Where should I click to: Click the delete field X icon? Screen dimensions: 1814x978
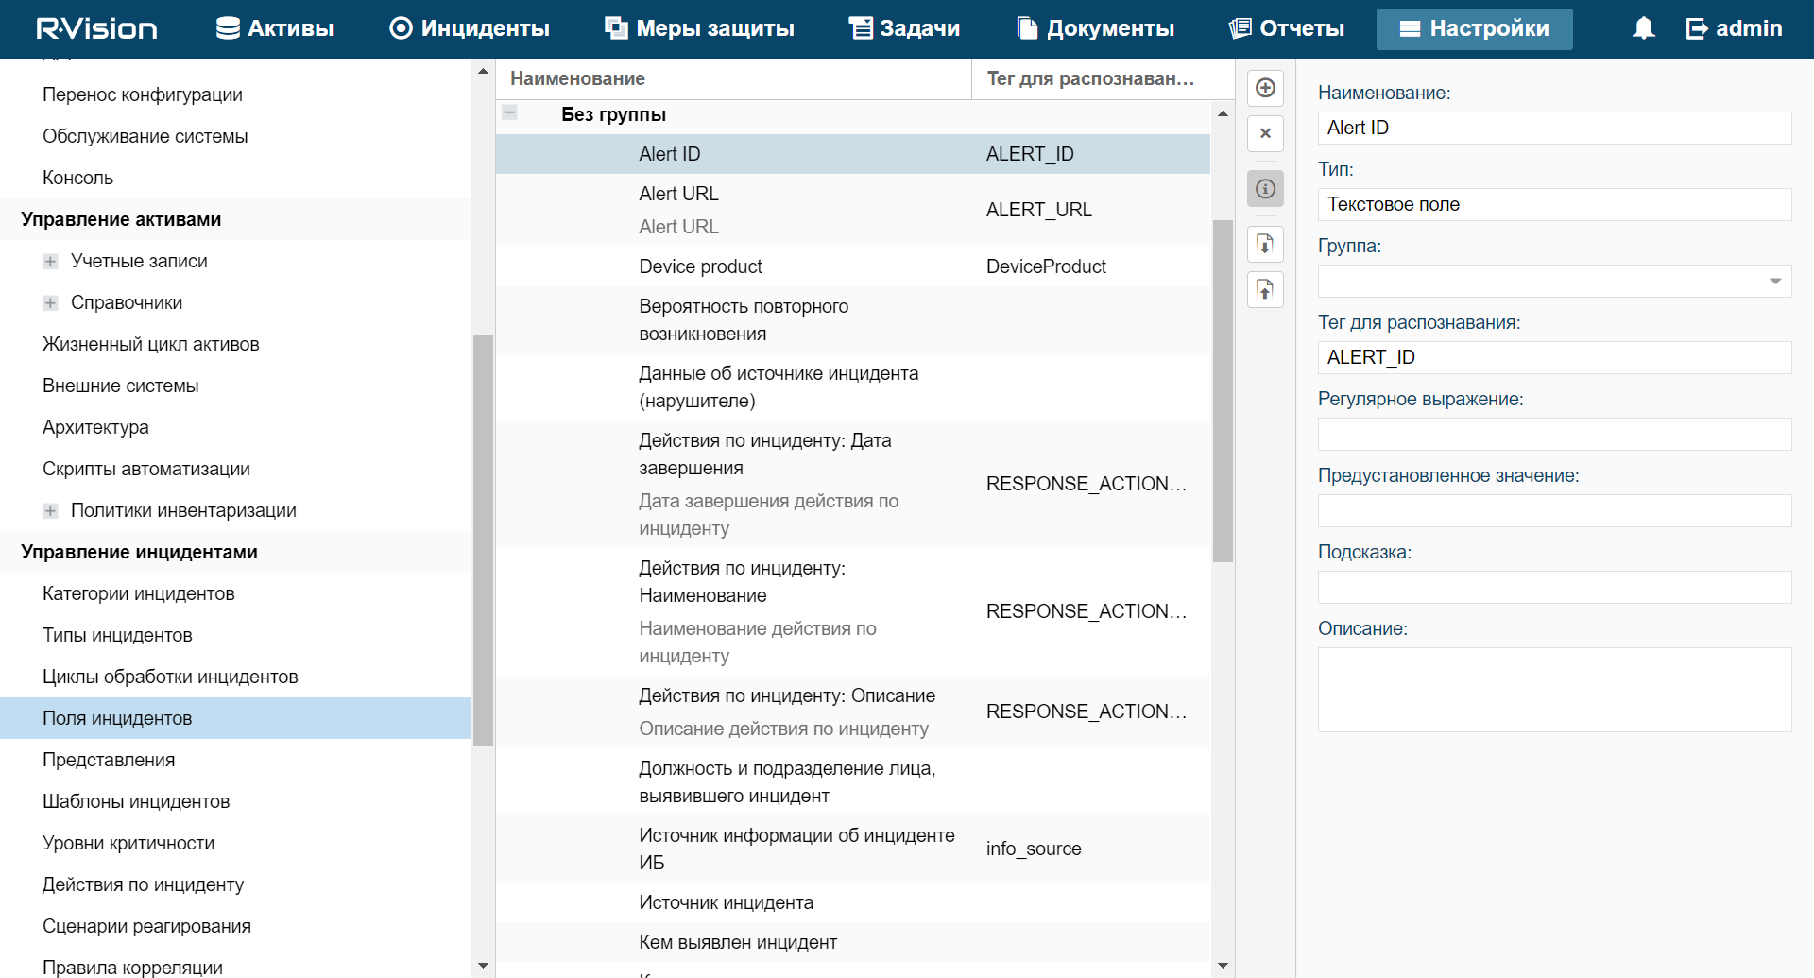(x=1265, y=133)
